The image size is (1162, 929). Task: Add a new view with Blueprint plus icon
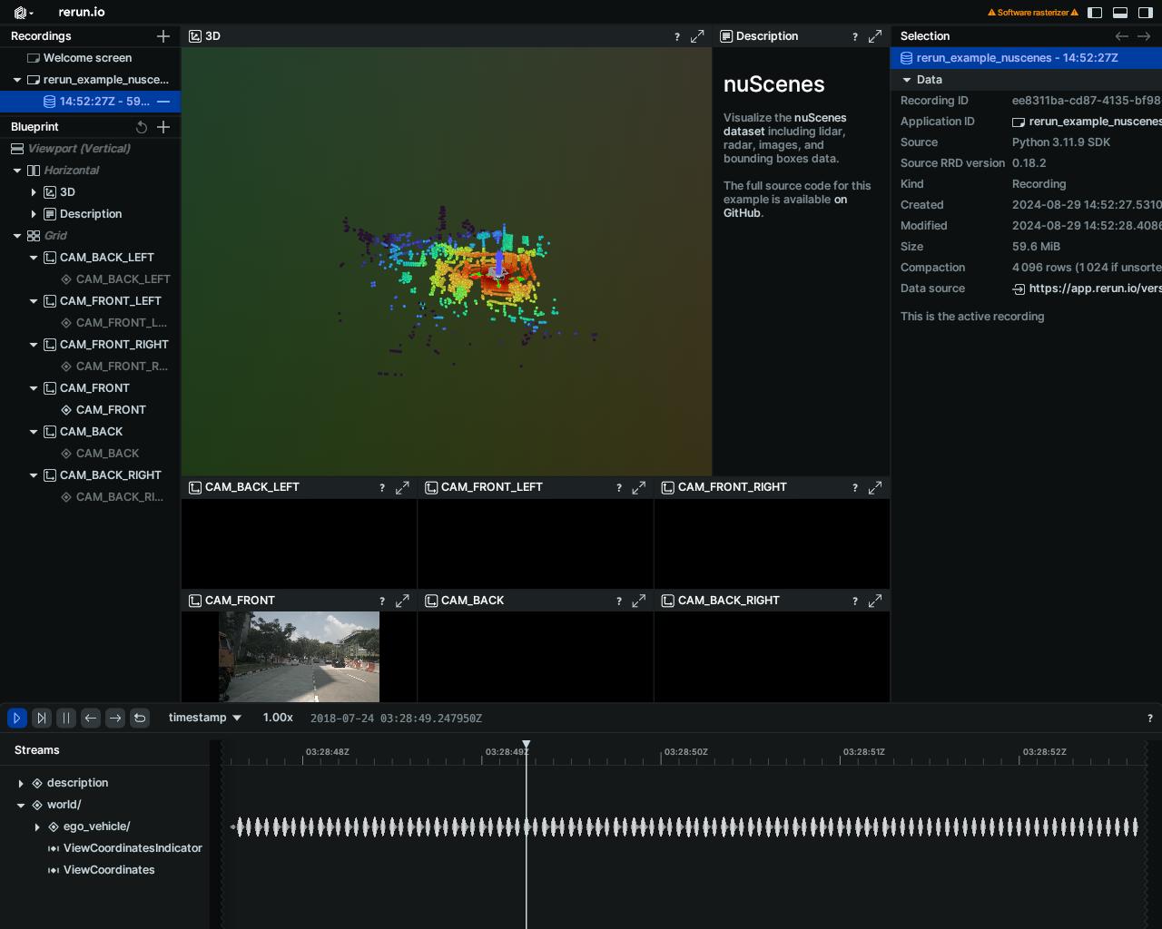click(x=163, y=127)
